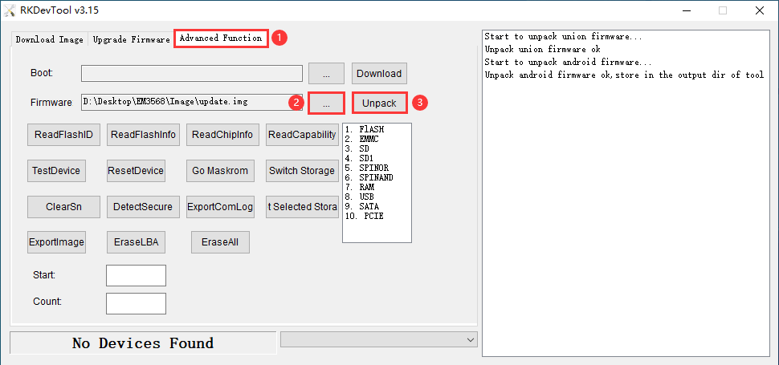This screenshot has height=365, width=779.
Task: Click the ReadFlashID button
Action: tap(64, 135)
